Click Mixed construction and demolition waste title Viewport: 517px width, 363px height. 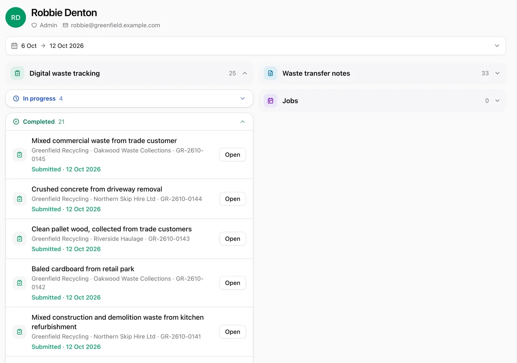(x=118, y=322)
